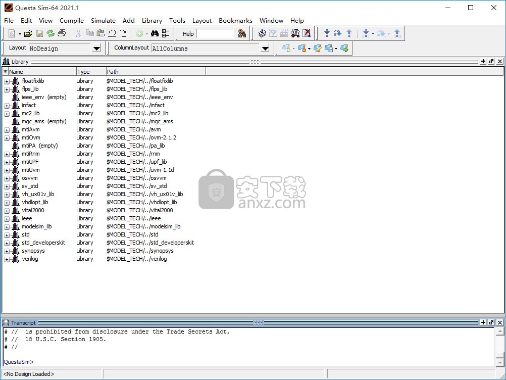506x380 pixels.
Task: Open the Compile menu
Action: 72,20
